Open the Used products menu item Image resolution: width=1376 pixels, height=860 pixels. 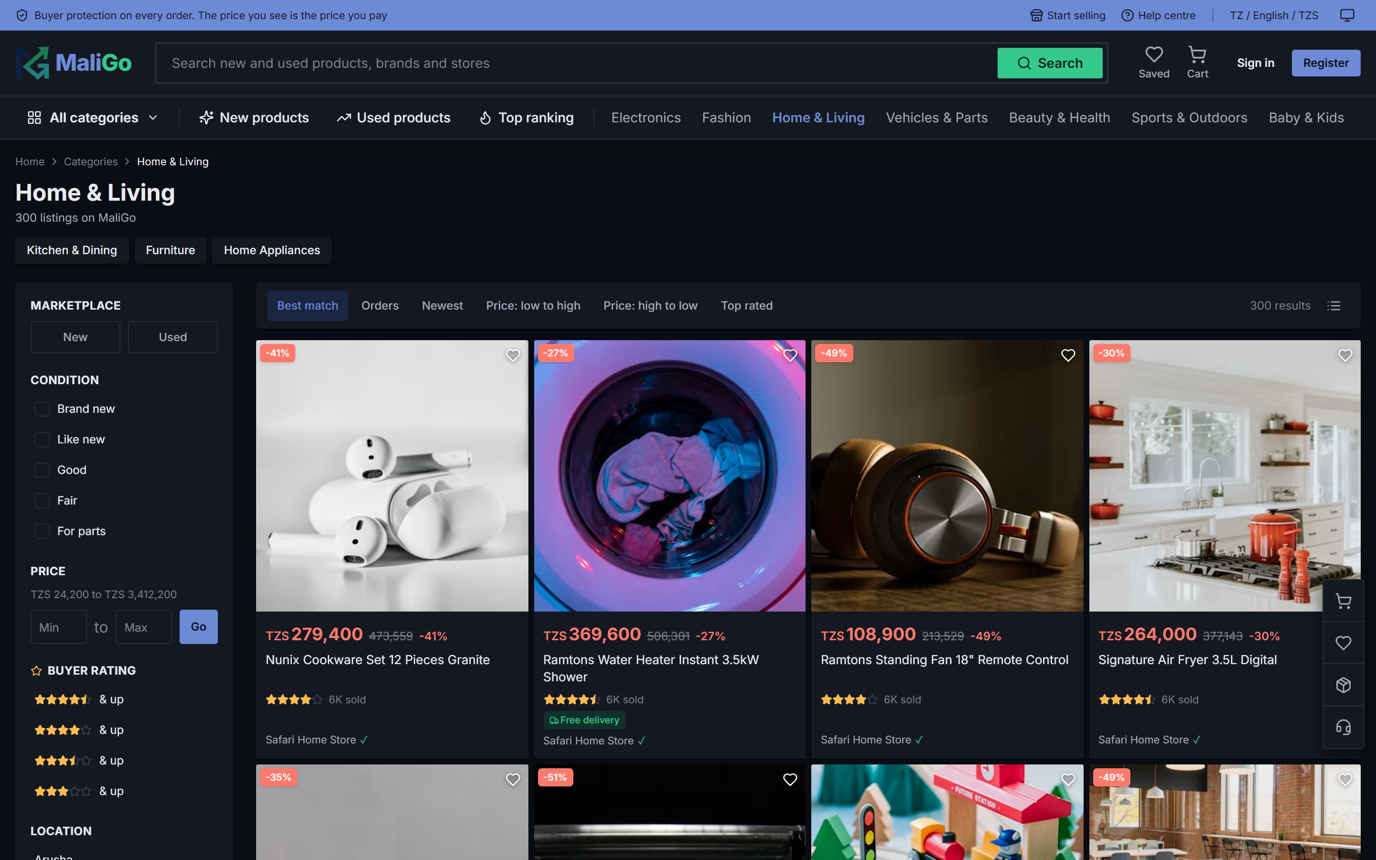pyautogui.click(x=394, y=118)
